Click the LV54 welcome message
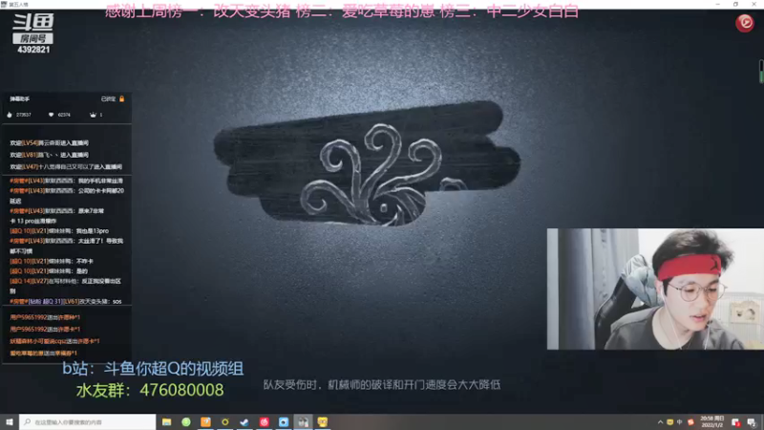 coord(50,142)
